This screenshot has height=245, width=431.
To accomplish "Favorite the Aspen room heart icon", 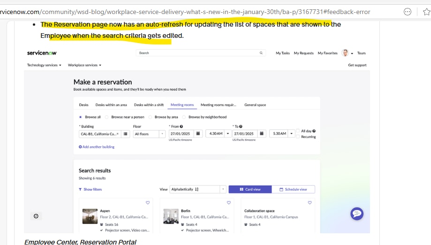I will pyautogui.click(x=148, y=202).
